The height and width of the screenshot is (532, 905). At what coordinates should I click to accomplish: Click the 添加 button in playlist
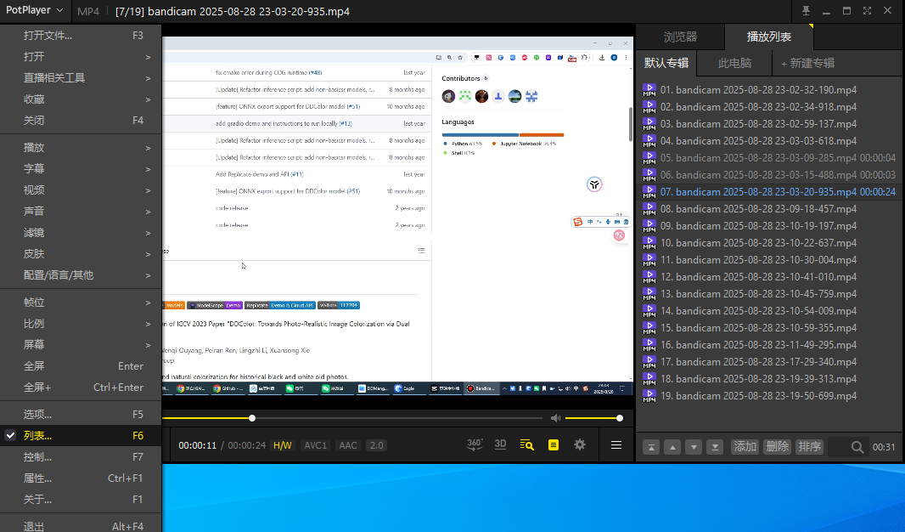coord(745,447)
